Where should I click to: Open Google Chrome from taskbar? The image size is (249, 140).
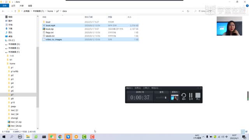pos(60,136)
